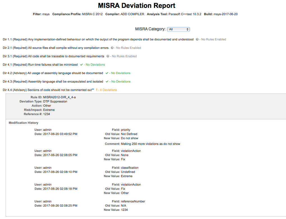Open the '4 Deviations' link for Dir 4.4

point(108,90)
